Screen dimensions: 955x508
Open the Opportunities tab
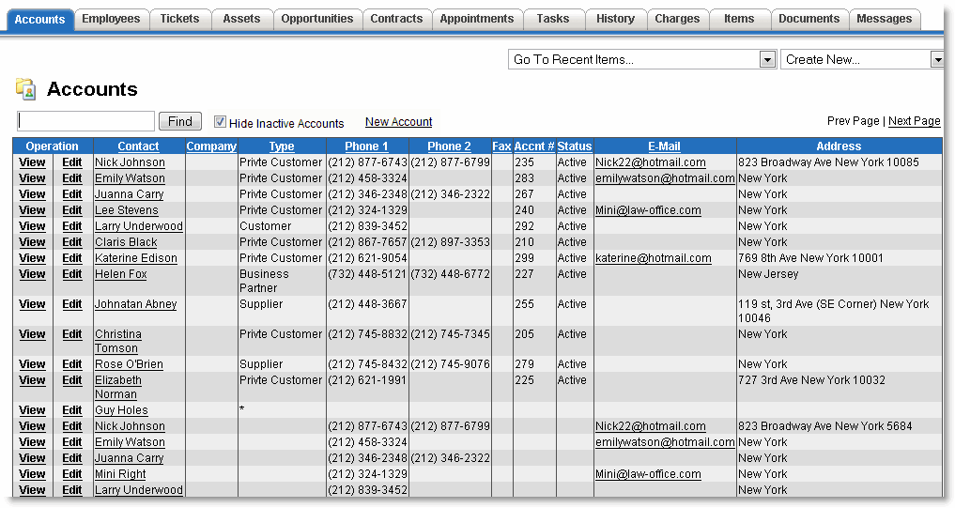[x=316, y=19]
